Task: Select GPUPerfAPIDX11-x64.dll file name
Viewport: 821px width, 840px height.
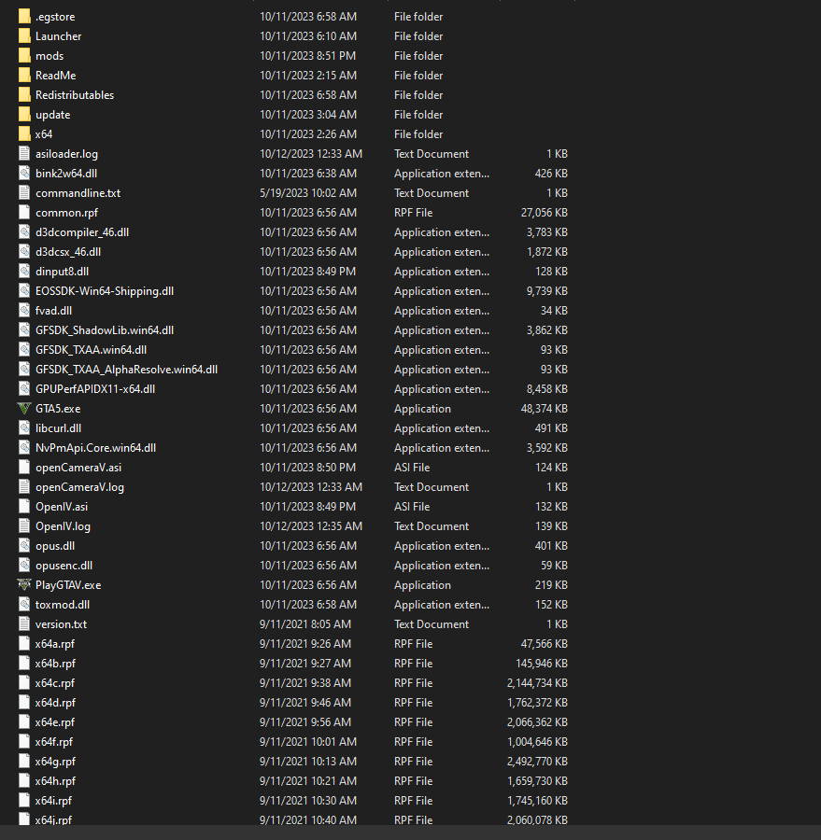Action: [95, 389]
